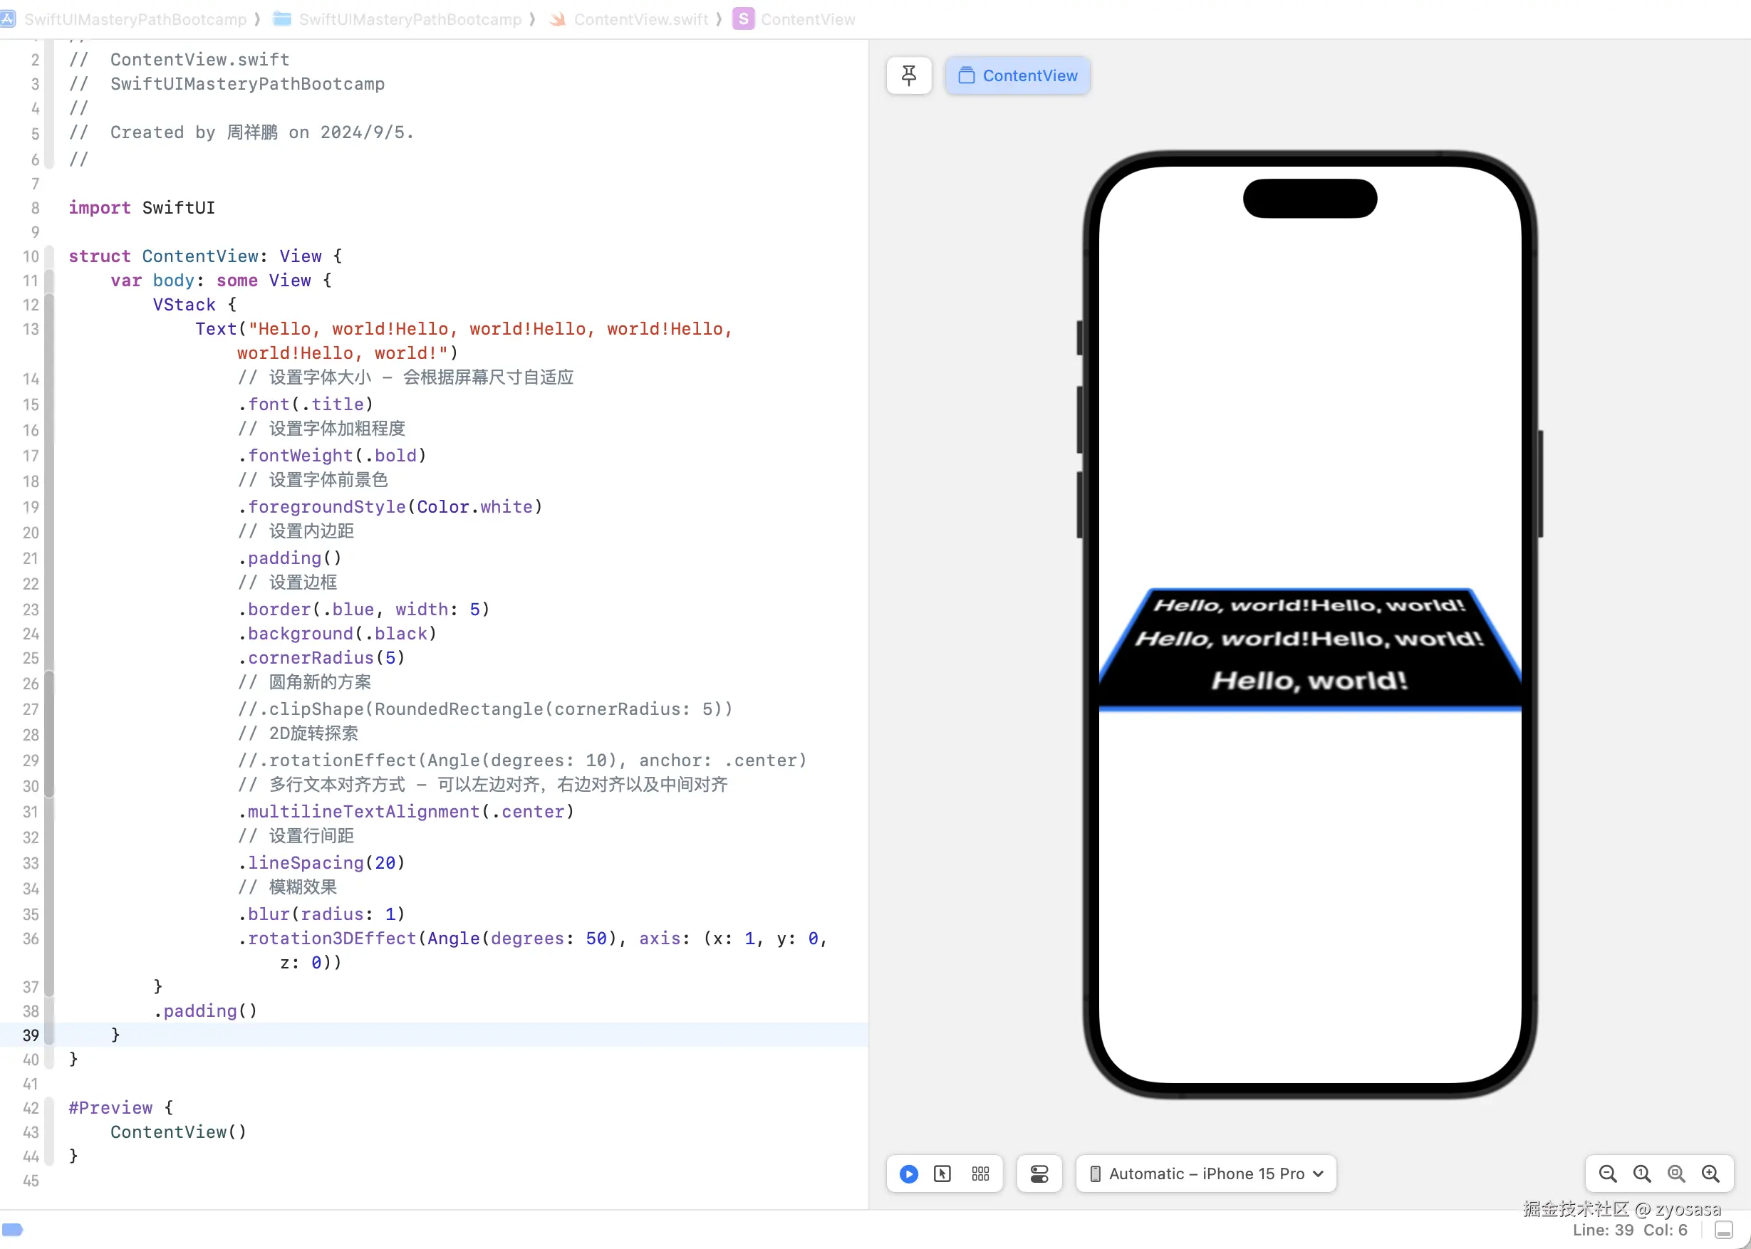This screenshot has width=1751, height=1249.
Task: Zoom preview to fit
Action: click(1675, 1174)
